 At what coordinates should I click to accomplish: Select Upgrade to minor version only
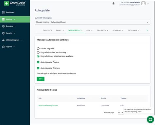click(x=38, y=53)
